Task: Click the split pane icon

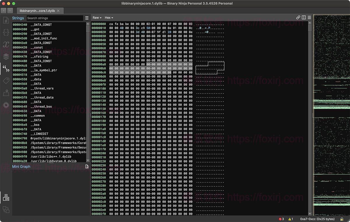Action: click(304, 18)
